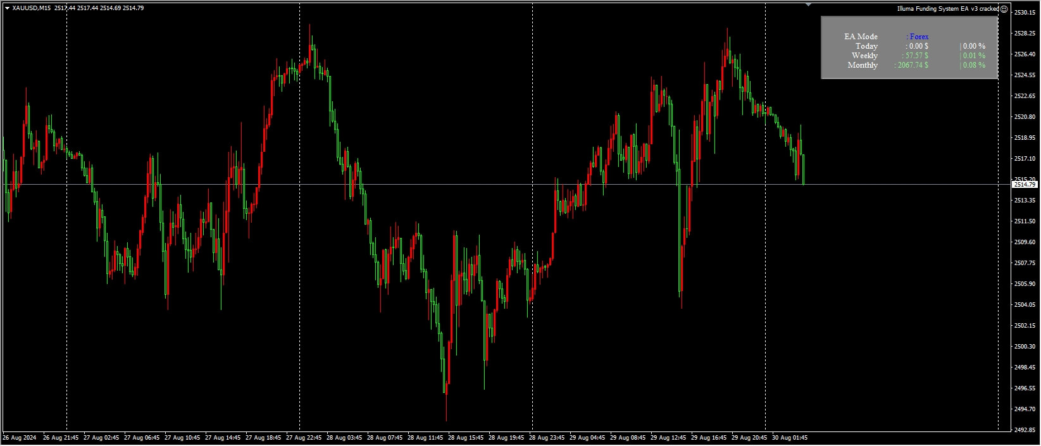The width and height of the screenshot is (1041, 446).
Task: Click the Expert Advisor smiley face icon
Action: pyautogui.click(x=1004, y=9)
